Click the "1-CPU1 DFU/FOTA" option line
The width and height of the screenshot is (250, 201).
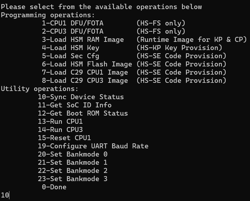pos(72,23)
